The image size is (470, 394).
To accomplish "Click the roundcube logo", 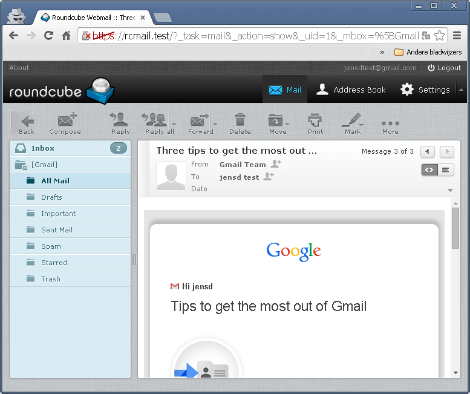I will coord(62,91).
